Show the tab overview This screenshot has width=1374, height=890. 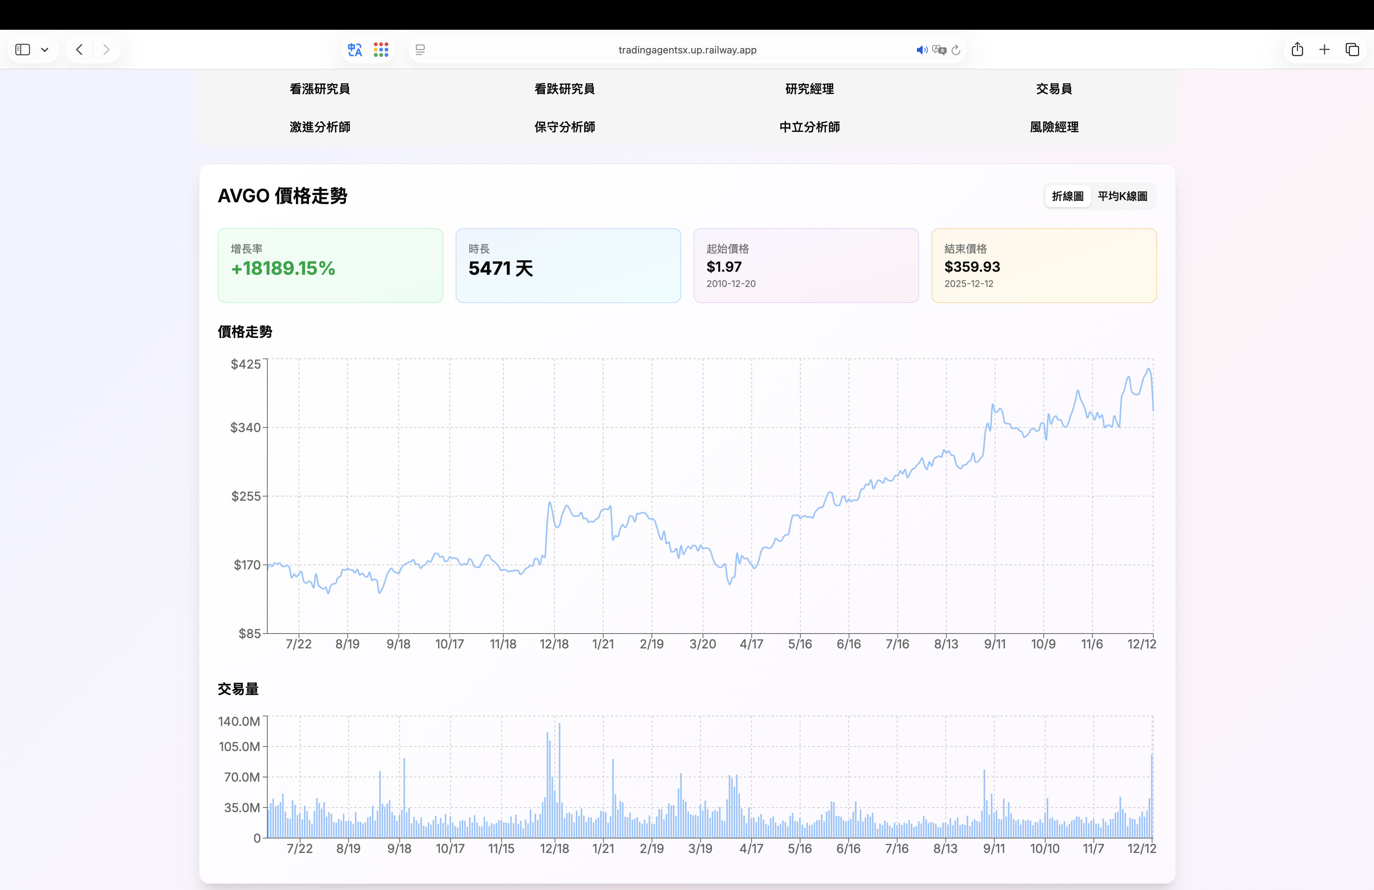tap(1352, 50)
